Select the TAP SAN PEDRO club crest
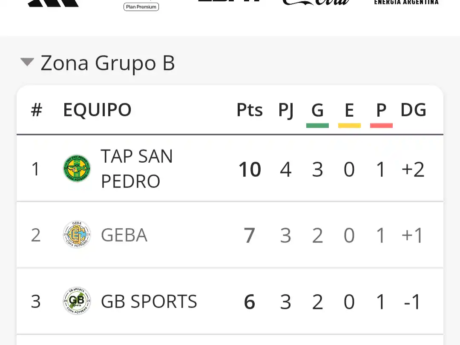 point(77,168)
